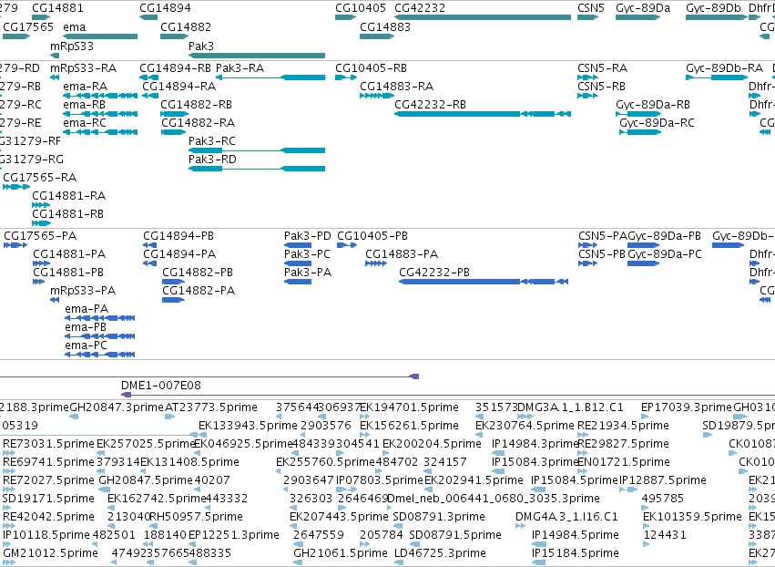Click the Pak3-PA protein label

pyautogui.click(x=308, y=273)
